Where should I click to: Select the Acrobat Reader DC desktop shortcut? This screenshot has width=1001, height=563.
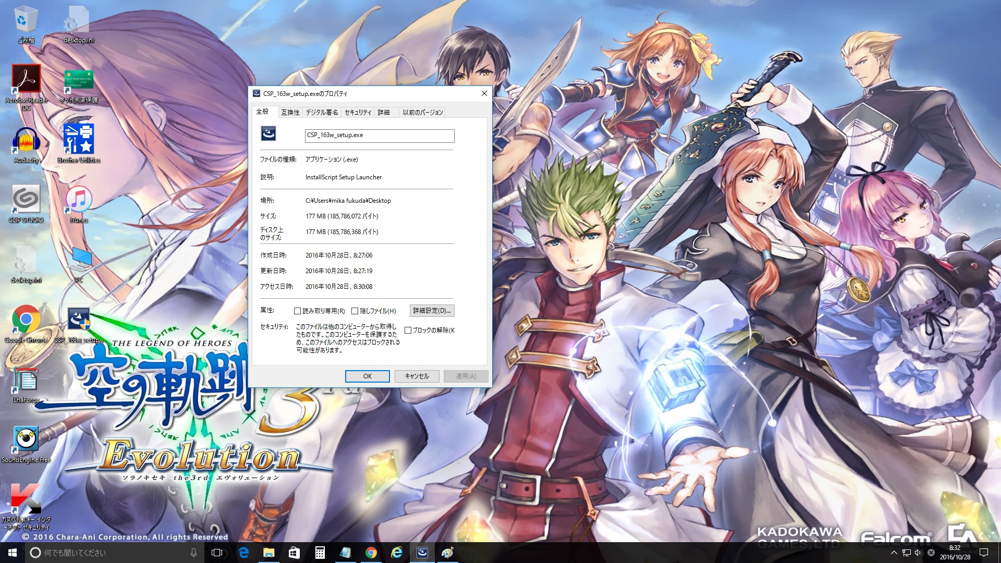[26, 88]
